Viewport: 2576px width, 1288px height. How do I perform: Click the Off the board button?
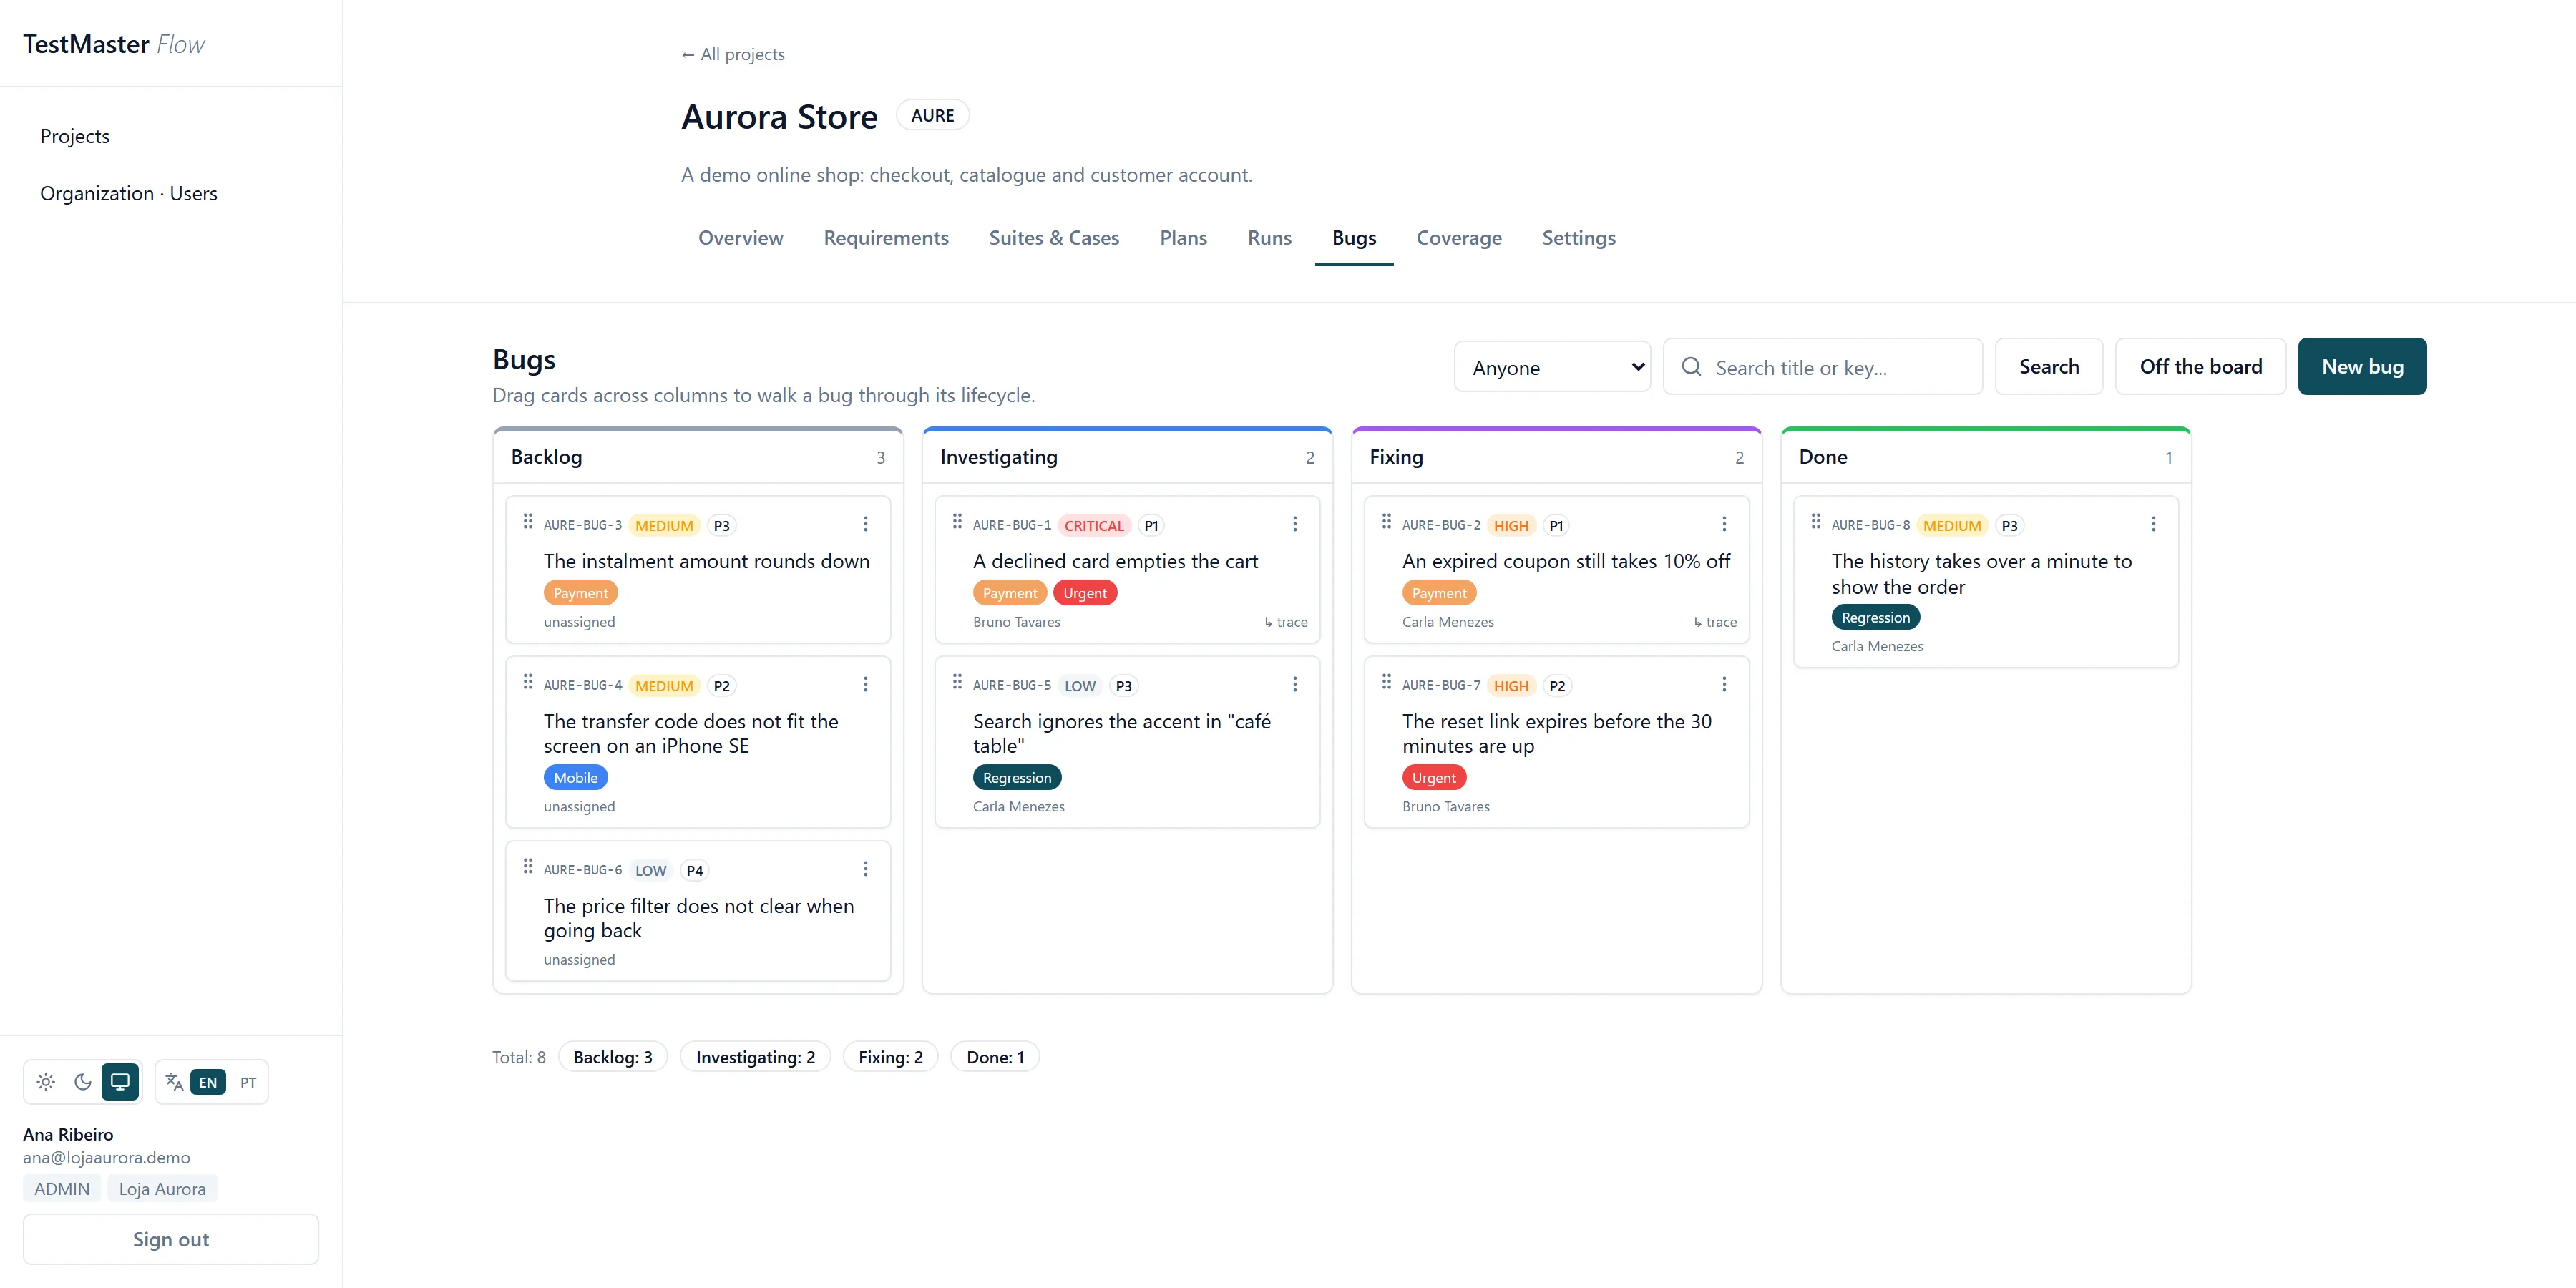[2200, 366]
